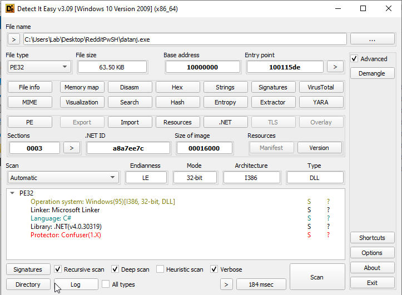Click the arrow button beside the file path

[x=13, y=39]
